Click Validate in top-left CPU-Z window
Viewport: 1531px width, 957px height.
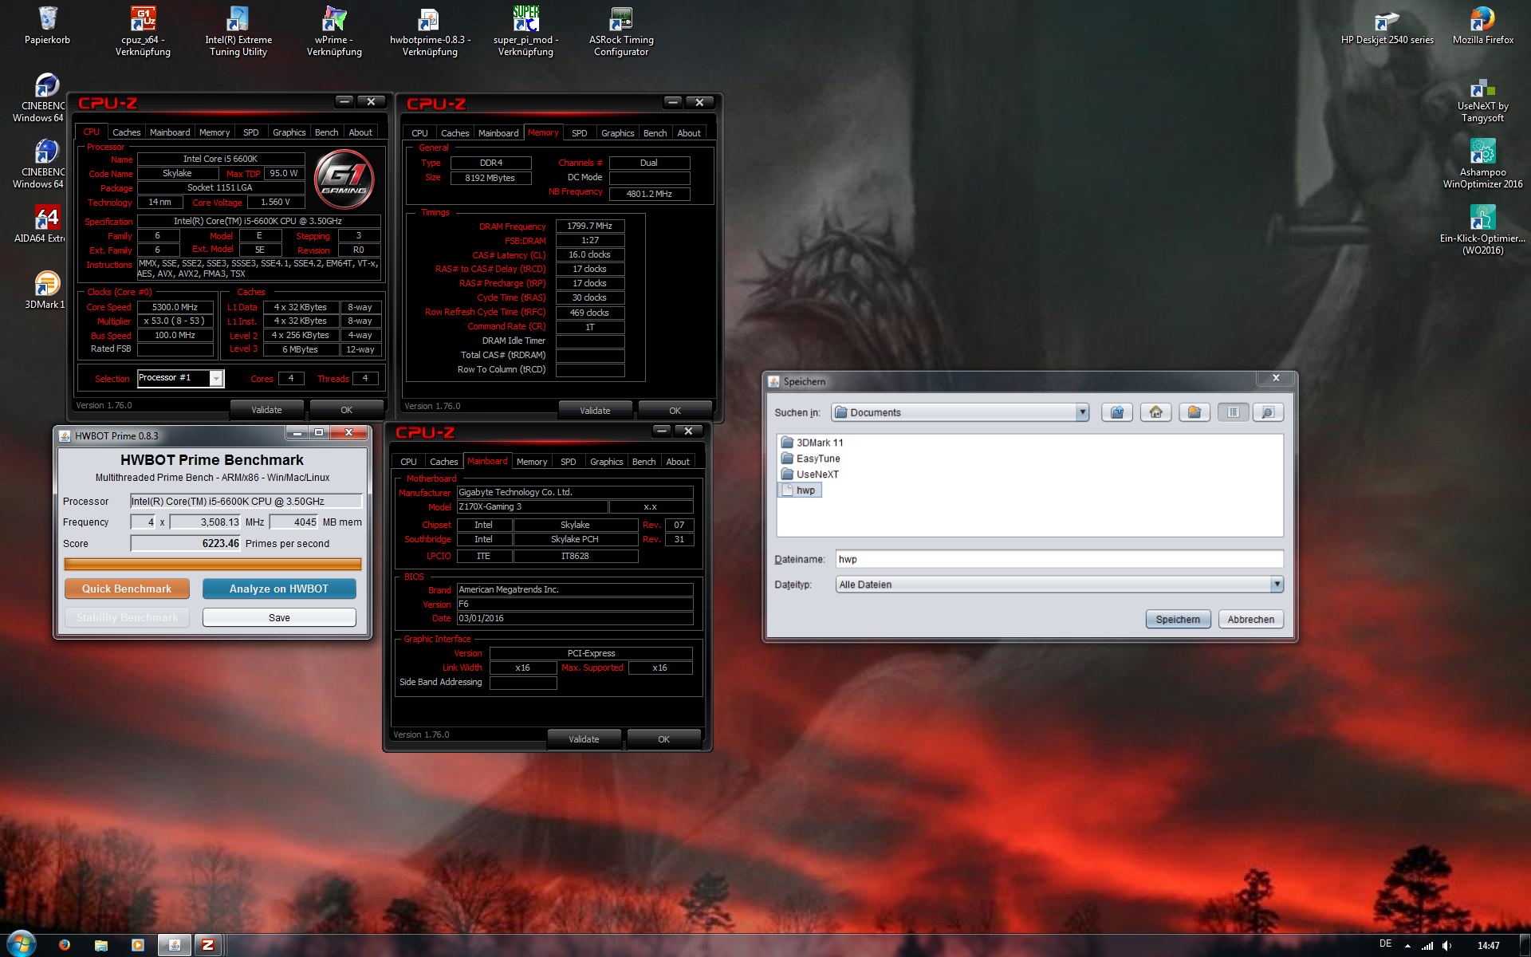coord(266,410)
